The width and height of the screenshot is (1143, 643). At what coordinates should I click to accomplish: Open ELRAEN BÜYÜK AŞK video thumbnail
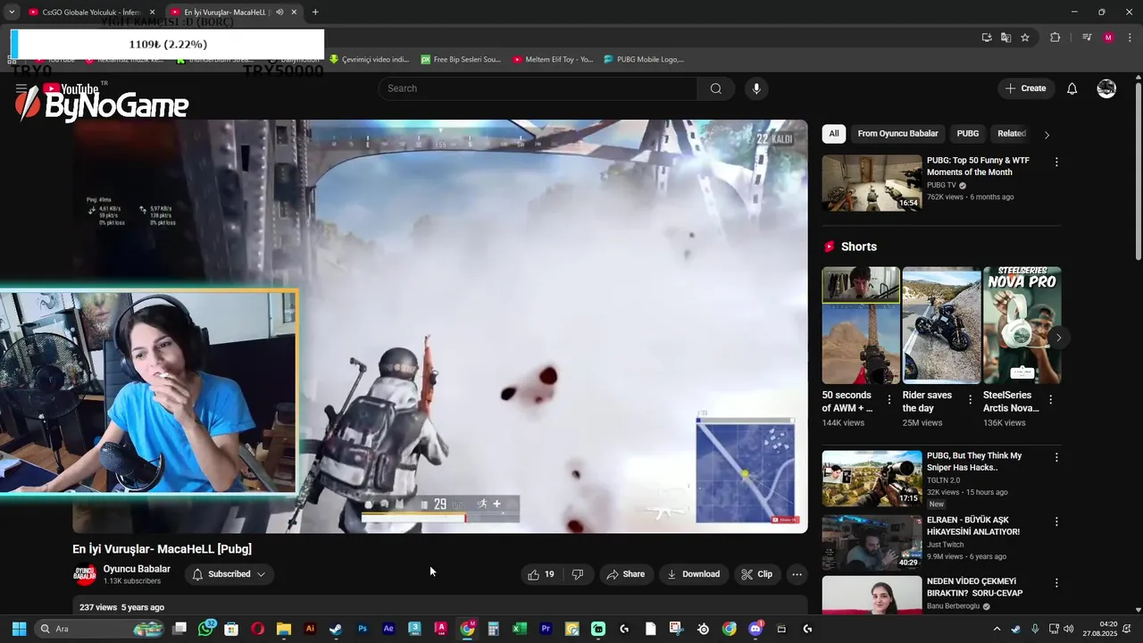click(872, 542)
